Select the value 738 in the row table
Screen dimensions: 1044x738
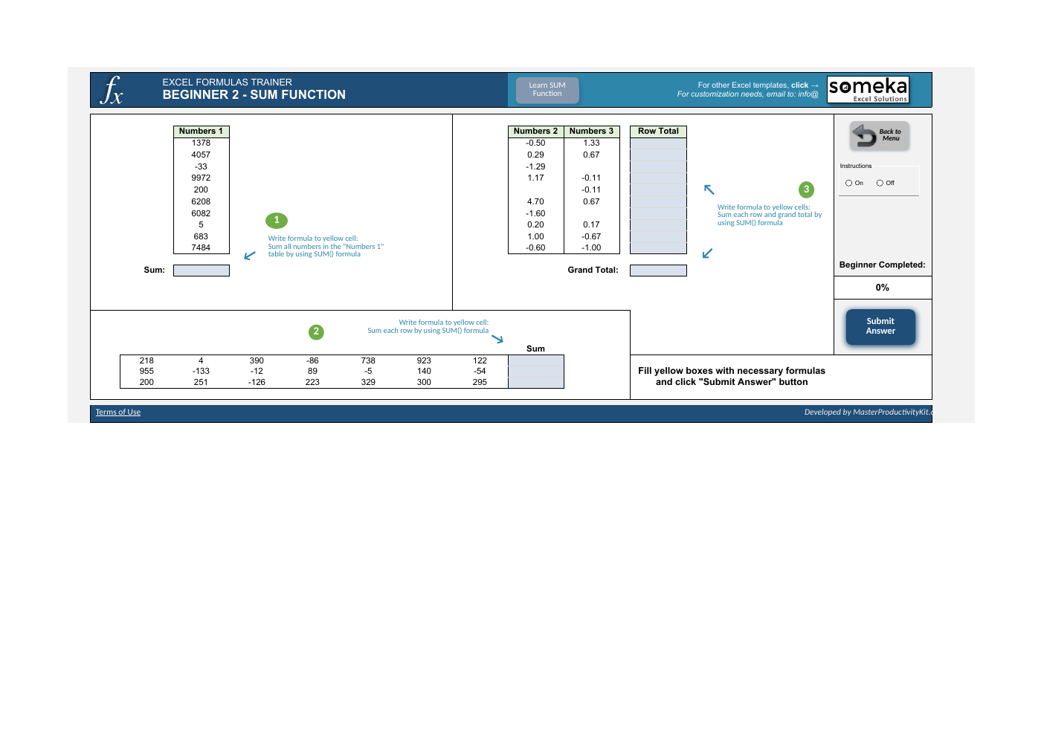(x=369, y=361)
